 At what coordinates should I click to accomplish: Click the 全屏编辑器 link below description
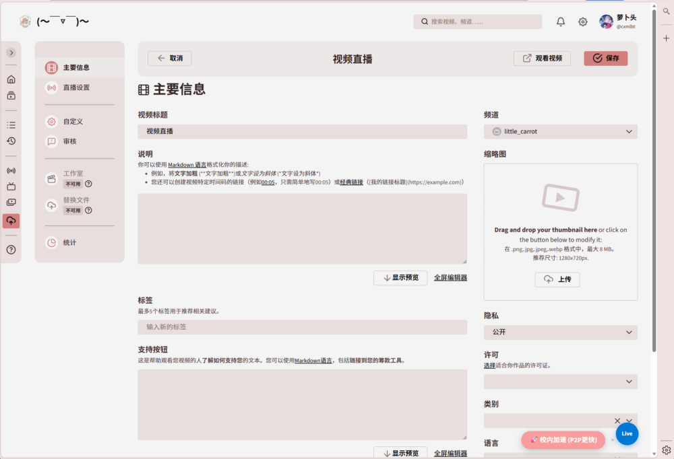pyautogui.click(x=450, y=277)
